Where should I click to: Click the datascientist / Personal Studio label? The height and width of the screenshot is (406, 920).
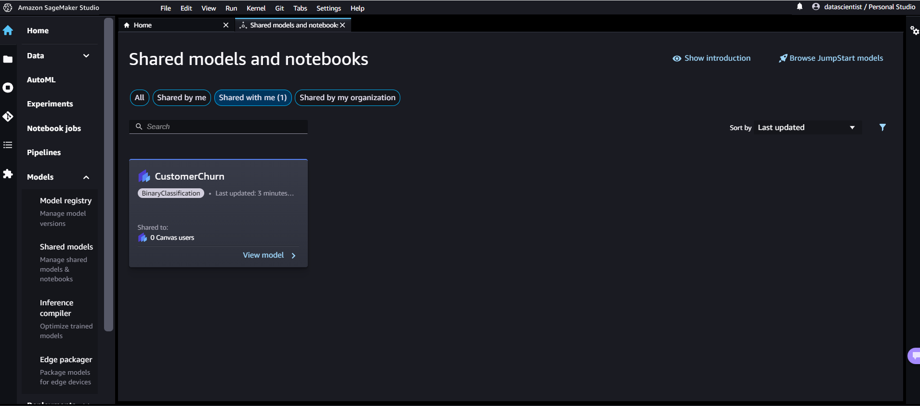pos(869,7)
